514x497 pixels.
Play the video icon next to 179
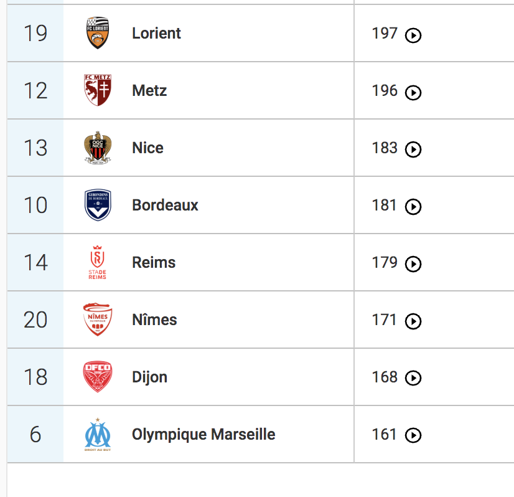tap(413, 264)
